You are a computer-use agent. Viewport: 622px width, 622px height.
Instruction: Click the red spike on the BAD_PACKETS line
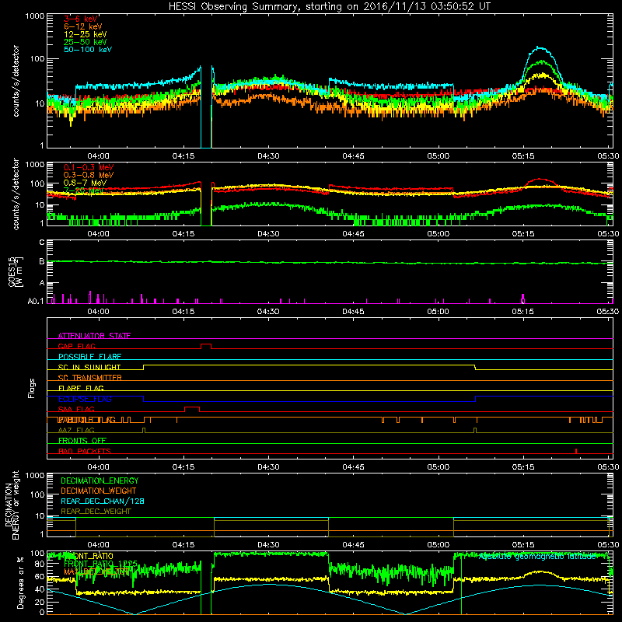click(x=576, y=451)
